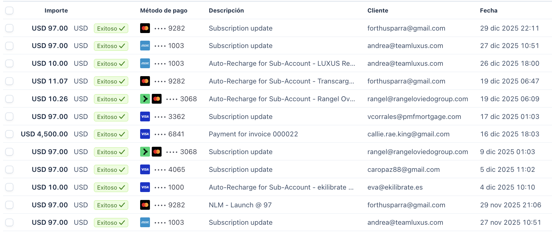552x233 pixels.
Task: Click Visa icon for card ending 6841
Action: [x=145, y=134]
